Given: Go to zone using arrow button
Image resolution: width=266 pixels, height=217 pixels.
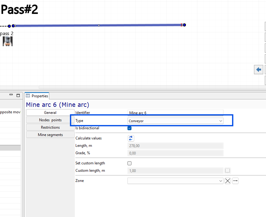Looking at the screenshot, I should click(x=235, y=181).
